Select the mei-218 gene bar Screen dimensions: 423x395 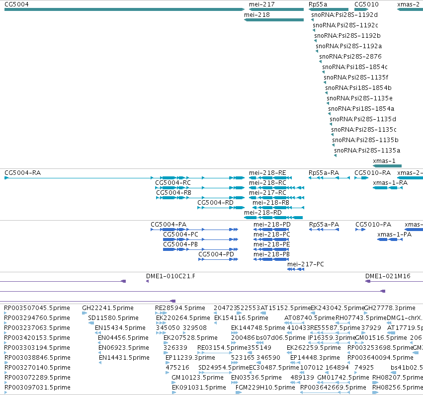(274, 20)
